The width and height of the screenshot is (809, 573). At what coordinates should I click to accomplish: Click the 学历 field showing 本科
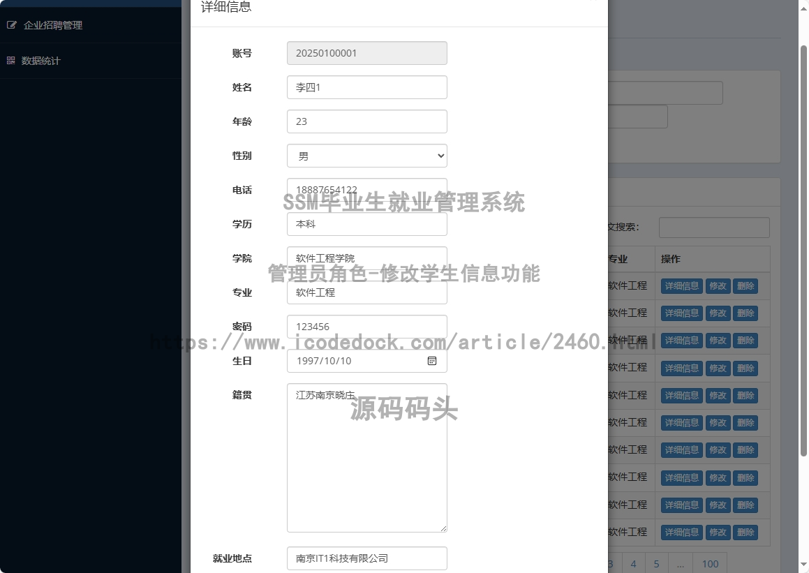(367, 224)
